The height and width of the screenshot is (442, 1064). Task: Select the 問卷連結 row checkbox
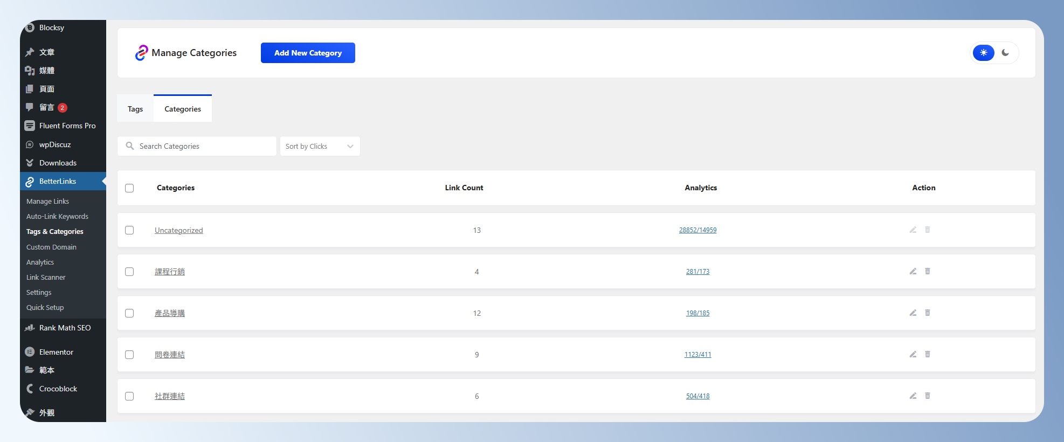tap(129, 355)
